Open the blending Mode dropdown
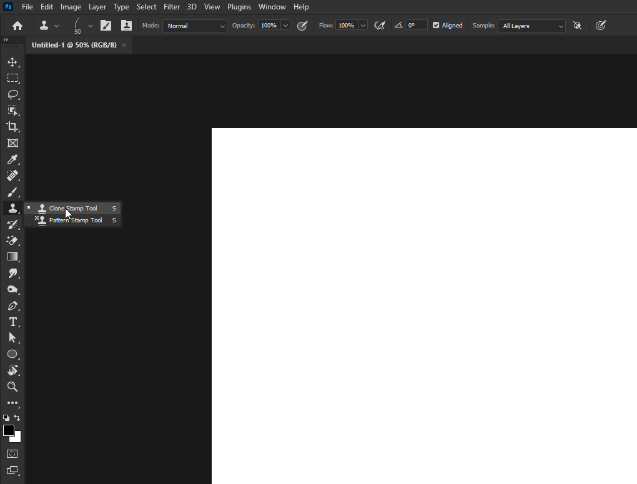The image size is (637, 484). point(194,26)
